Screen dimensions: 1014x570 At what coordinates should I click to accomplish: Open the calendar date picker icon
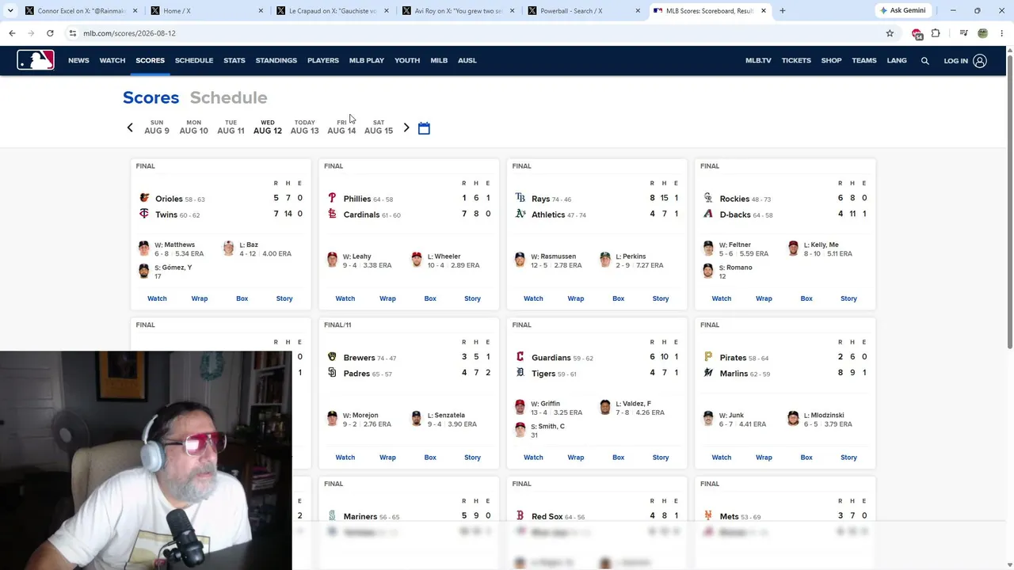click(424, 128)
